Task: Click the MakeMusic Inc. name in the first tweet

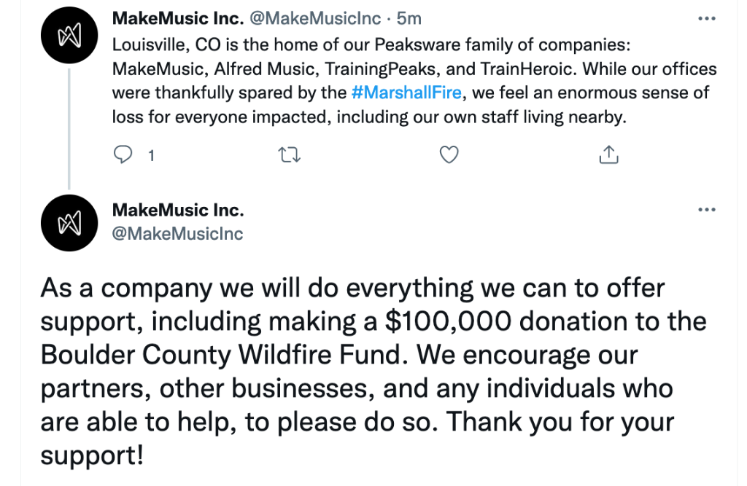Action: click(178, 18)
